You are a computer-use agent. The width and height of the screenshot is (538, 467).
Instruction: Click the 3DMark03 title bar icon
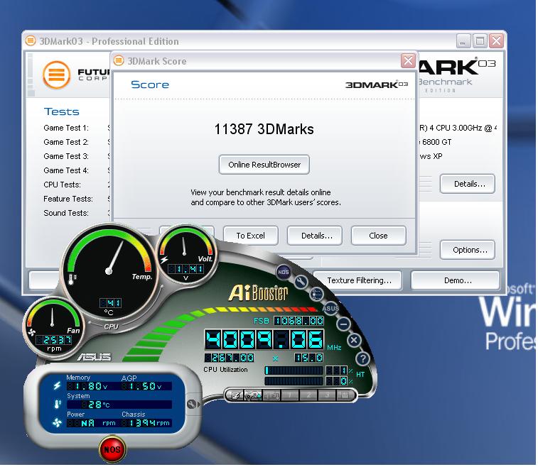tap(31, 40)
